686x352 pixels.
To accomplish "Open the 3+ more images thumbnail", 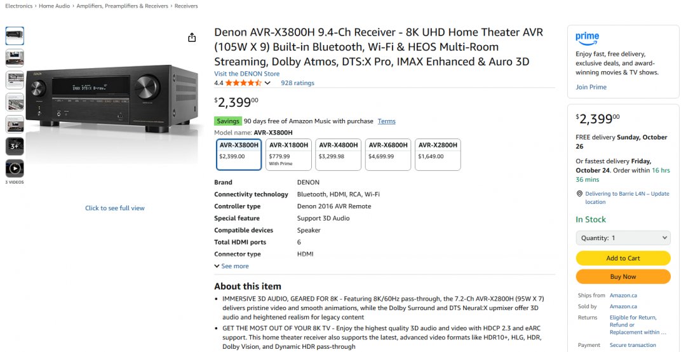I will [15, 146].
